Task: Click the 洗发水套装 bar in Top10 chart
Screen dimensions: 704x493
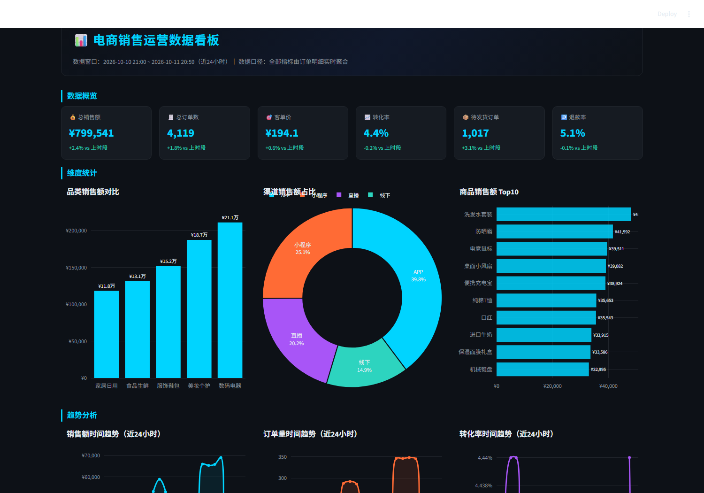Action: coord(564,215)
